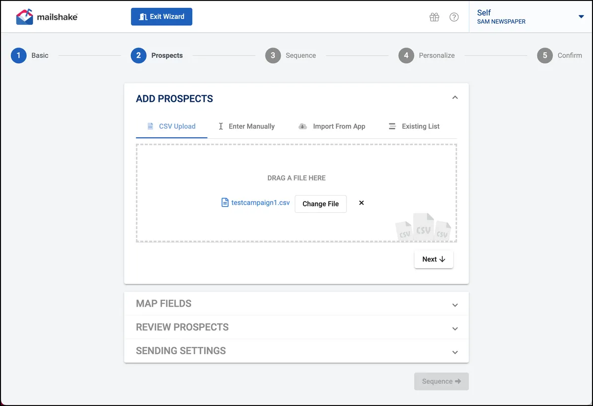This screenshot has width=593, height=406.
Task: Click the Drag a File Here text
Action: [x=296, y=178]
